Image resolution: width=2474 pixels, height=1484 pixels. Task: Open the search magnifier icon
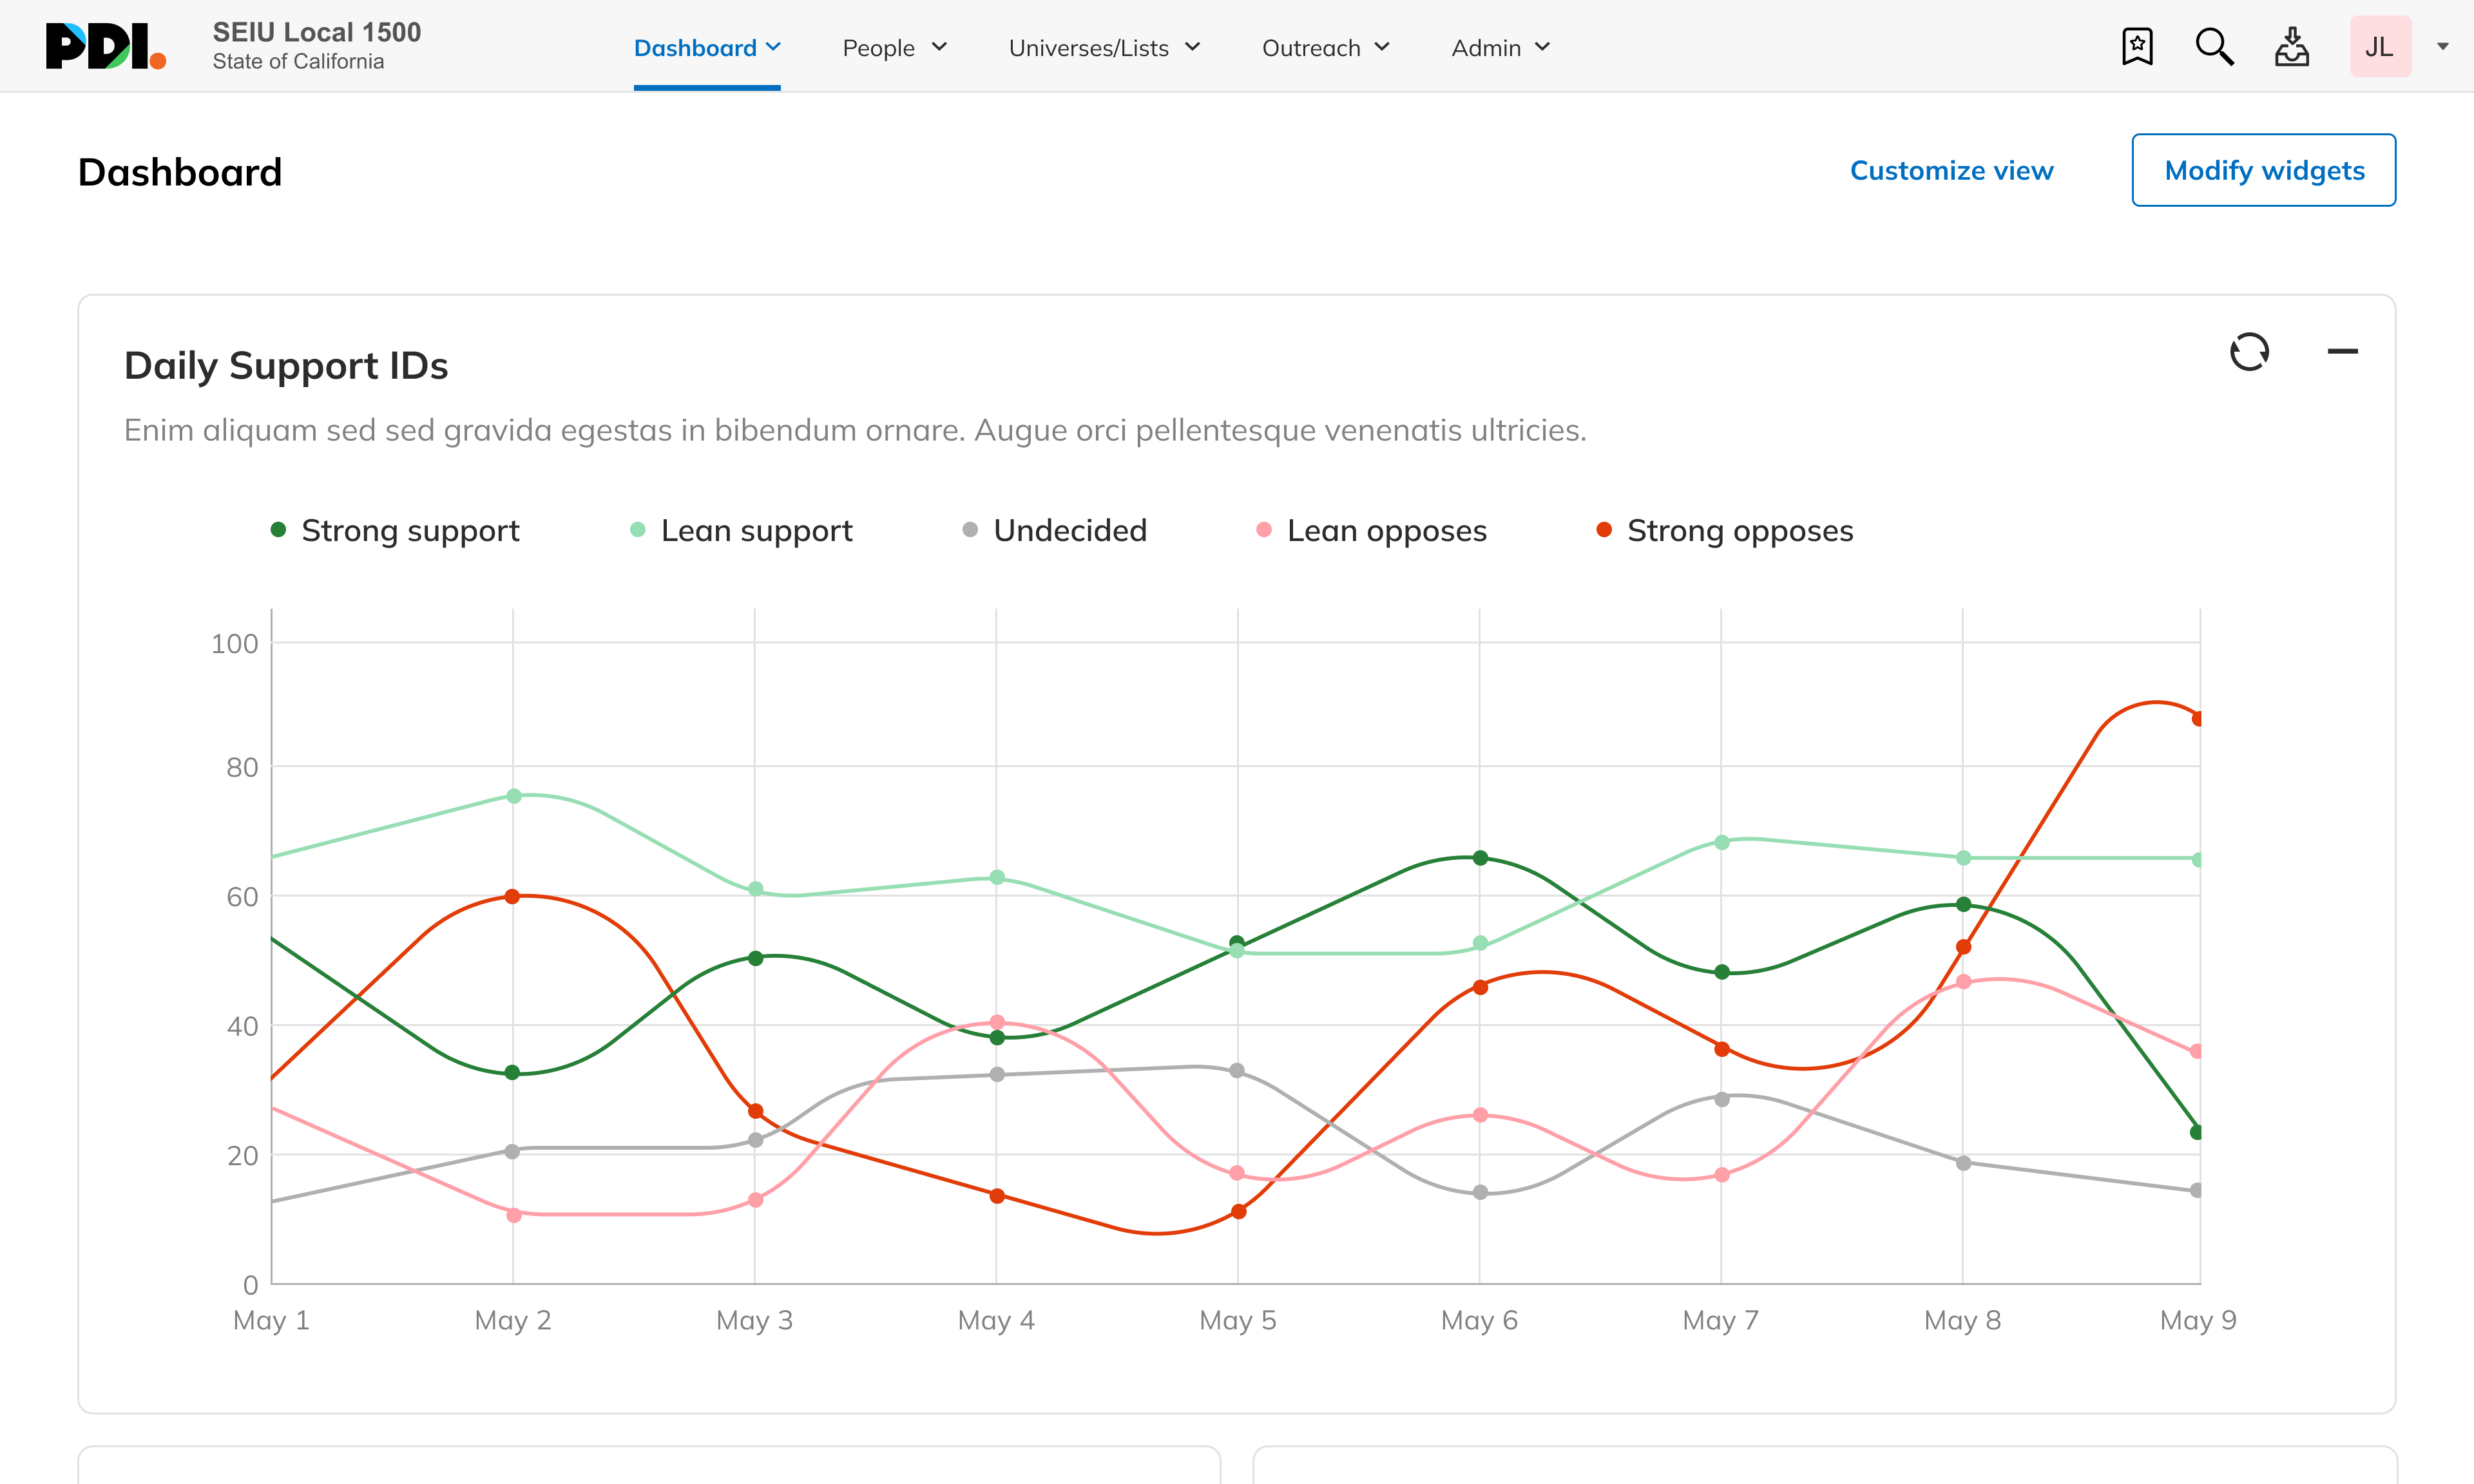point(2214,46)
